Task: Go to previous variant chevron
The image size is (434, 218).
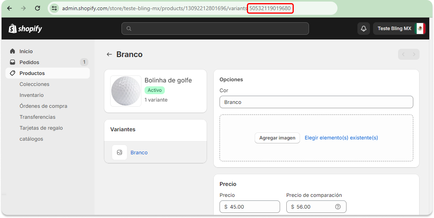Action: [x=403, y=55]
